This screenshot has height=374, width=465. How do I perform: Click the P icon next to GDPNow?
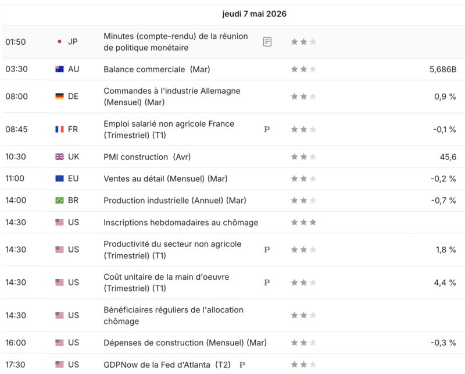[x=242, y=365]
